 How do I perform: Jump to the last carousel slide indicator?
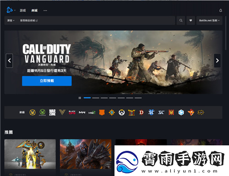click(138, 98)
